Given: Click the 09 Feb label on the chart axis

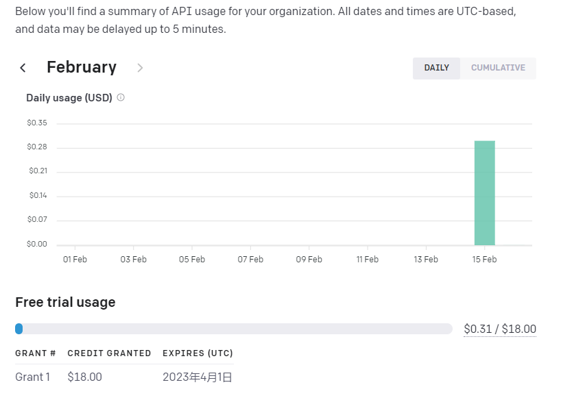Looking at the screenshot, I should (x=309, y=260).
